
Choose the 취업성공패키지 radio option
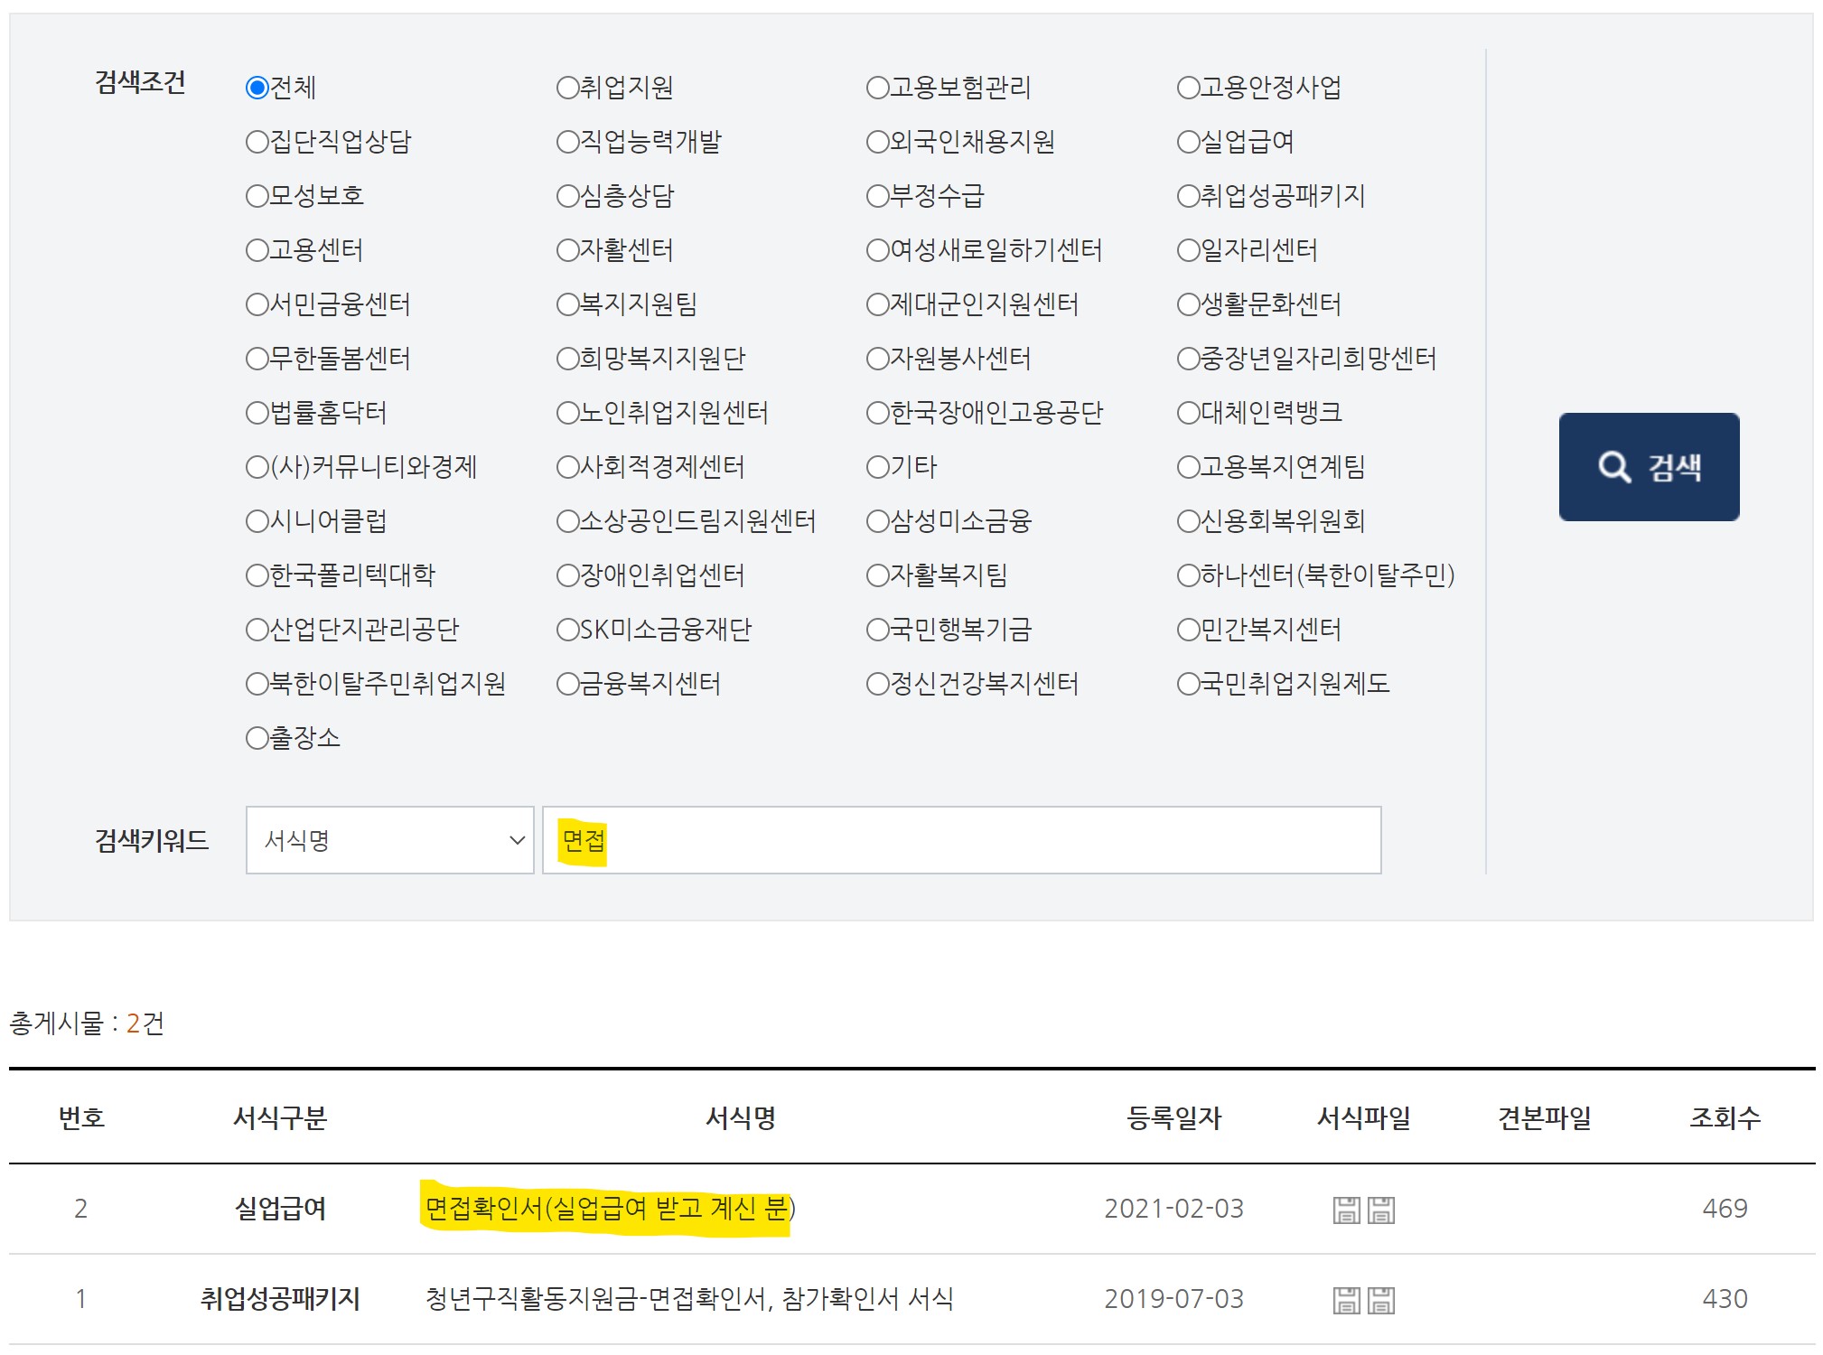coord(1188,196)
